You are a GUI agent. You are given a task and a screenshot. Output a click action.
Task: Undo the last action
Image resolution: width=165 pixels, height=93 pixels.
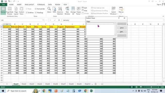pos(9,1)
